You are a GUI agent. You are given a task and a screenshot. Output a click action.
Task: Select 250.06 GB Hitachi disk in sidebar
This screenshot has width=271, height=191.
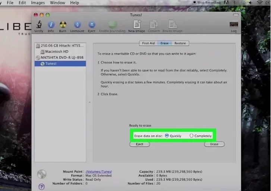tap(60, 45)
